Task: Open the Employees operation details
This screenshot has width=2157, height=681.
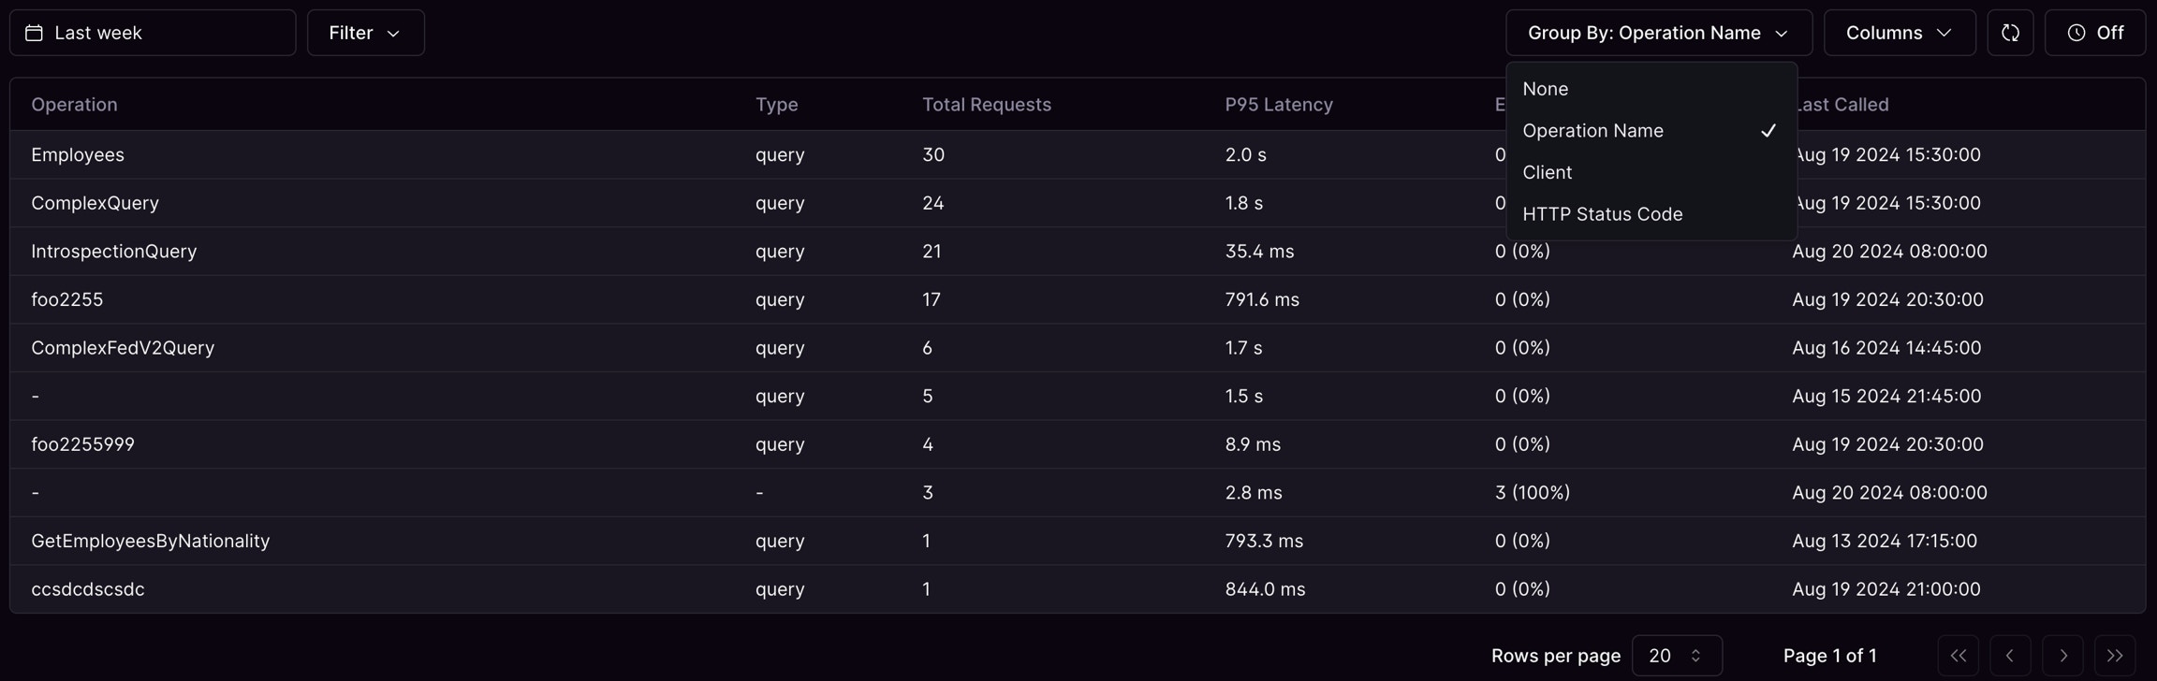Action: click(78, 154)
